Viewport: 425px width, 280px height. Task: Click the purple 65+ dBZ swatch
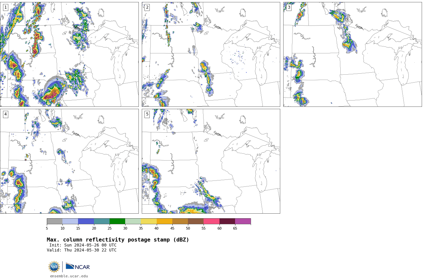click(x=243, y=221)
